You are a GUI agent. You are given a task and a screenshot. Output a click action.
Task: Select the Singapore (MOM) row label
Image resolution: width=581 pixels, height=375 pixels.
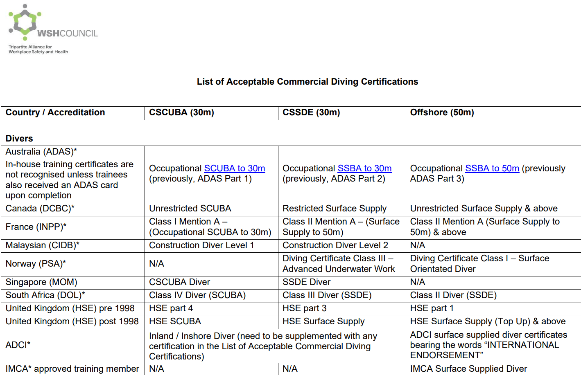pyautogui.click(x=41, y=282)
